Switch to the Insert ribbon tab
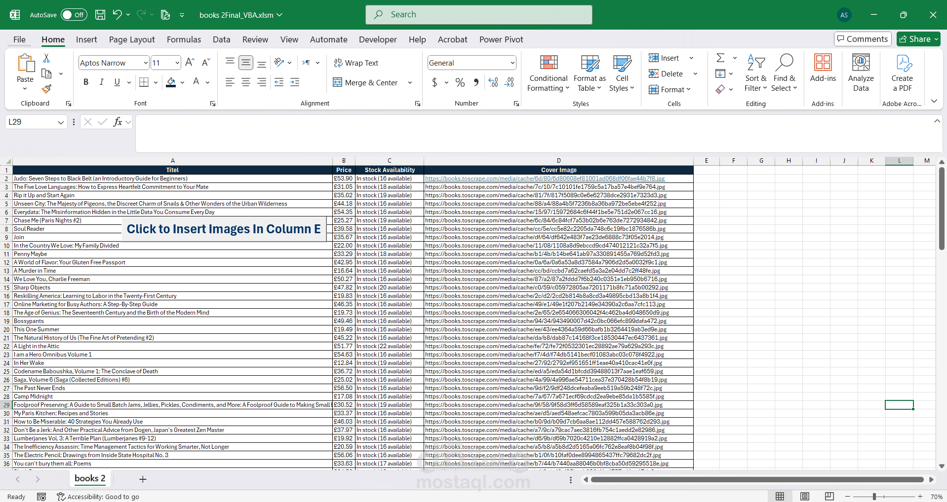This screenshot has height=502, width=947. (86, 39)
